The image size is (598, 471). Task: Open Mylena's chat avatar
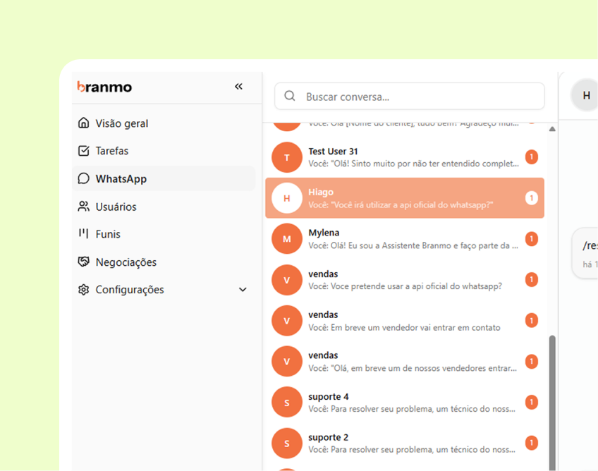pyautogui.click(x=286, y=239)
